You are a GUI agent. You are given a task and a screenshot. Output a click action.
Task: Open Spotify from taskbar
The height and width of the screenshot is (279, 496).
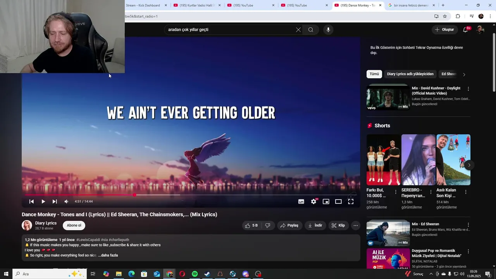click(x=195, y=274)
